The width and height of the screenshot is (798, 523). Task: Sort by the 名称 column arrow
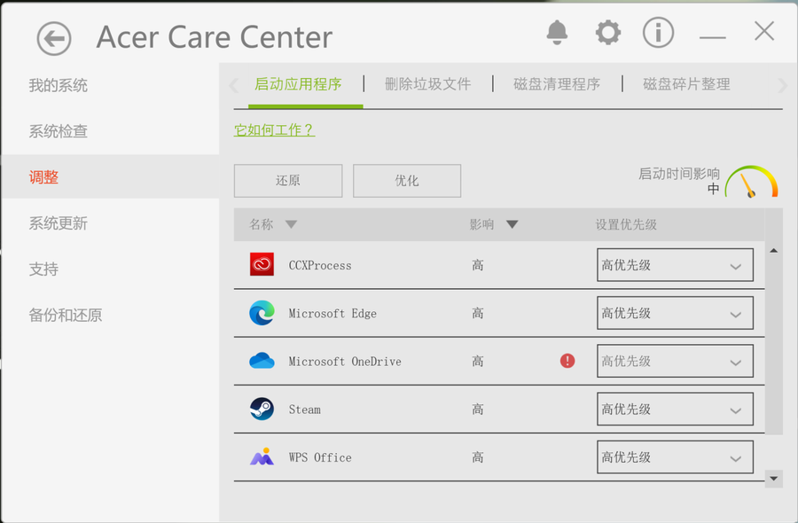291,224
